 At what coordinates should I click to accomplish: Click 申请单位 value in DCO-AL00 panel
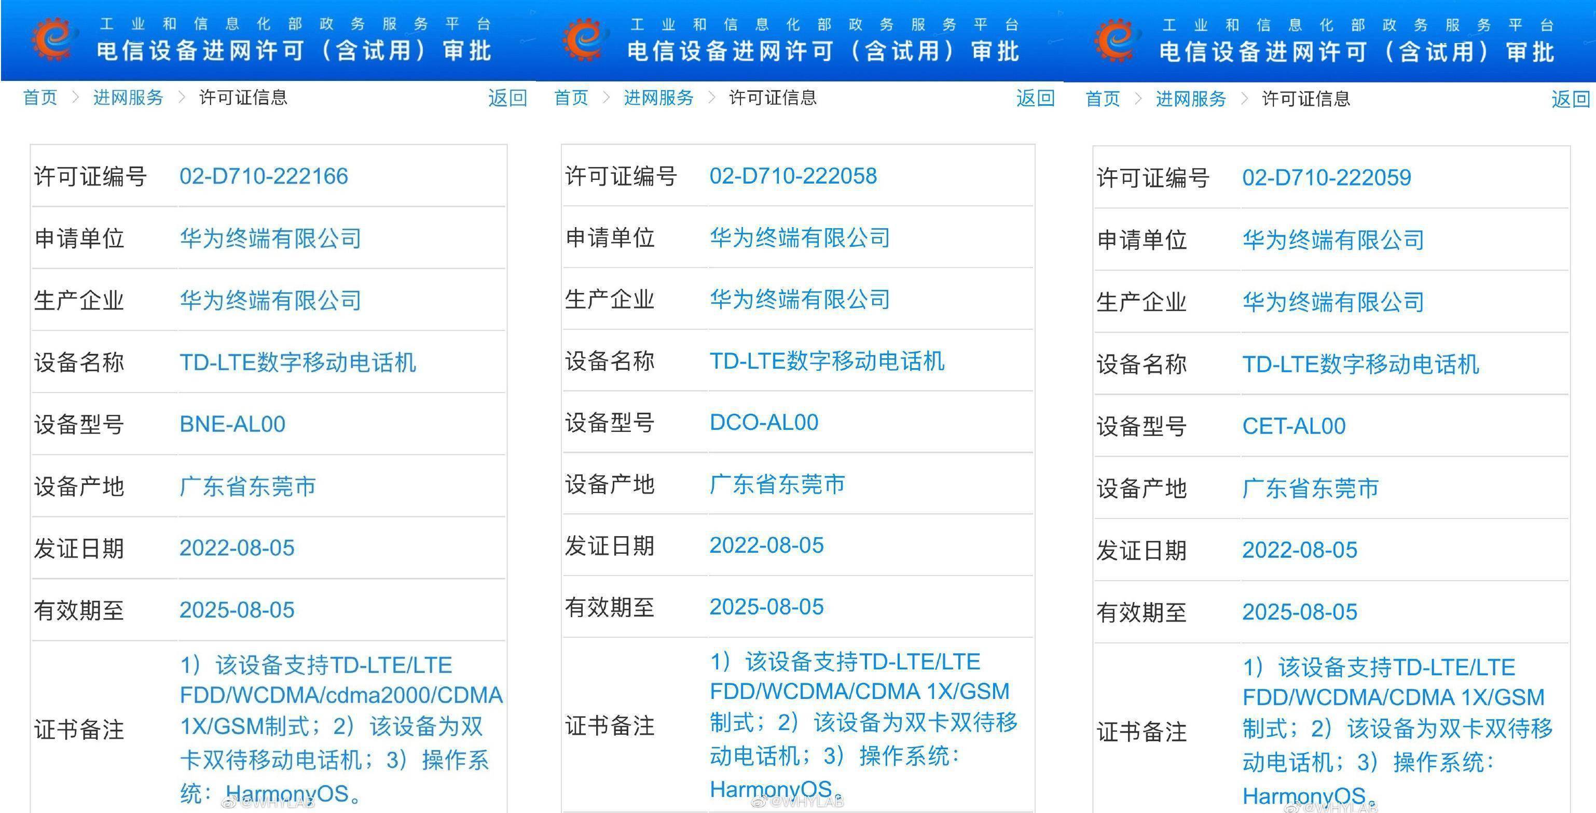pos(801,238)
